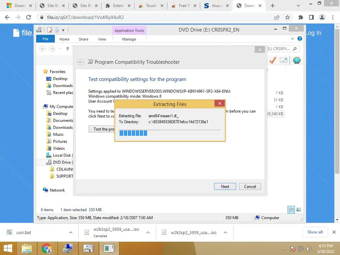Show hidden system tray icons
Image resolution: width=340 pixels, height=255 pixels.
click(x=285, y=249)
